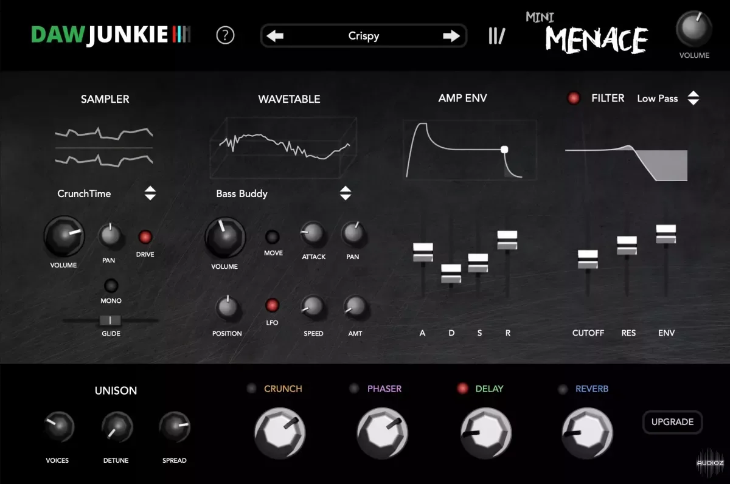Open the Bass Buddy wavetable selector arrows
This screenshot has width=730, height=484.
[346, 193]
